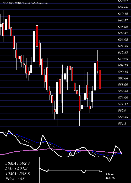Screen dimensions: 131x183
Task: Click the 565.9 price axis label
Action: click(x=122, y=111)
